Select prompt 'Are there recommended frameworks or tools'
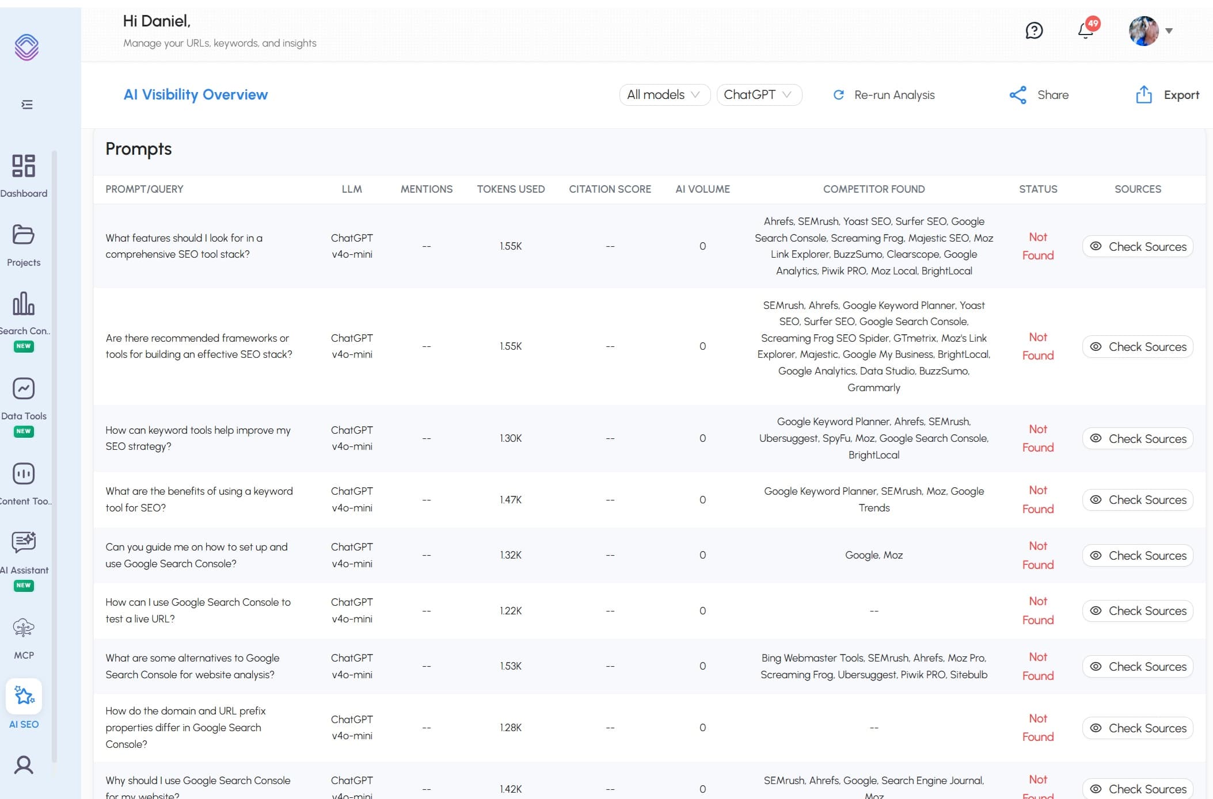The image size is (1213, 799). click(199, 346)
